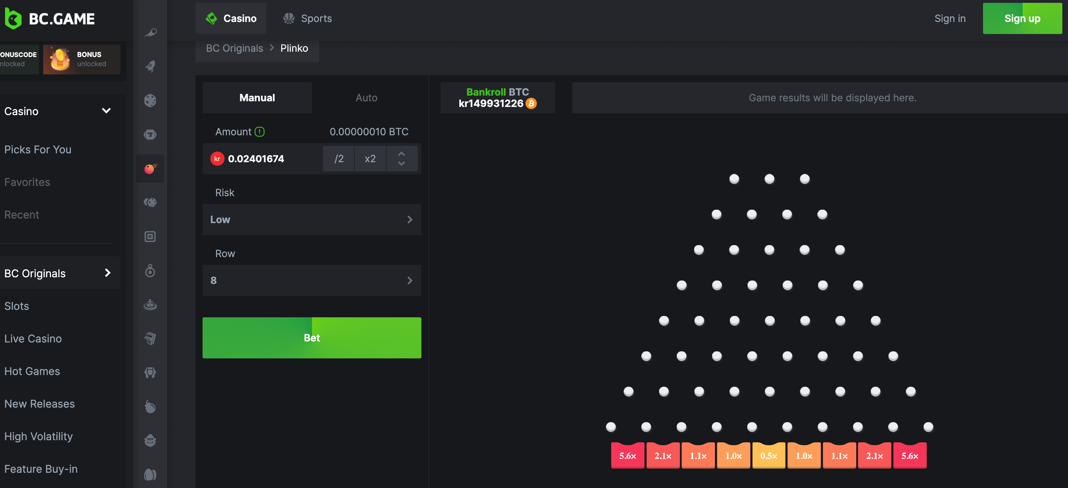Select the bomb game icon in sidebar
This screenshot has width=1068, height=488.
(x=150, y=407)
